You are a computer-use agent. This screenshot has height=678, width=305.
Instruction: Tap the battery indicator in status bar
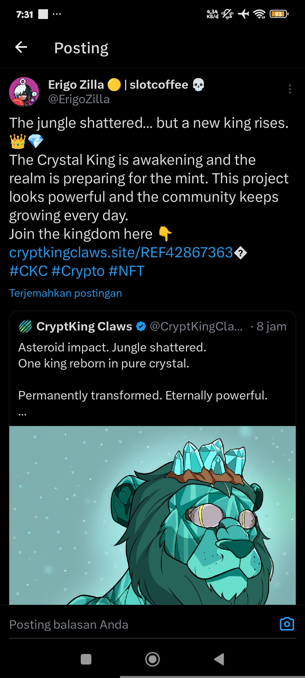tap(279, 14)
